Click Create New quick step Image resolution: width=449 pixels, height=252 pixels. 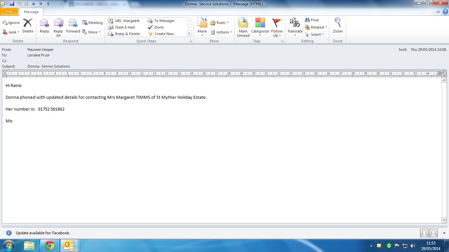(x=161, y=34)
